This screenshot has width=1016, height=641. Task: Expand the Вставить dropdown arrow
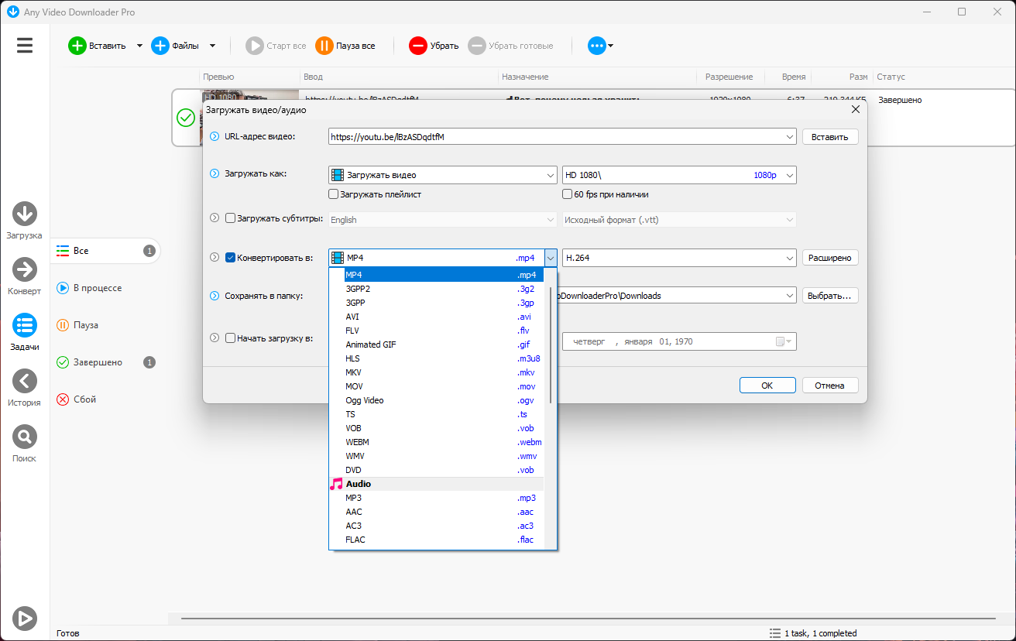click(x=139, y=46)
